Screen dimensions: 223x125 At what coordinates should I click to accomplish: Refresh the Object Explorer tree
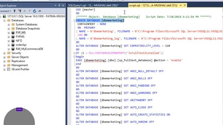[34, 11]
